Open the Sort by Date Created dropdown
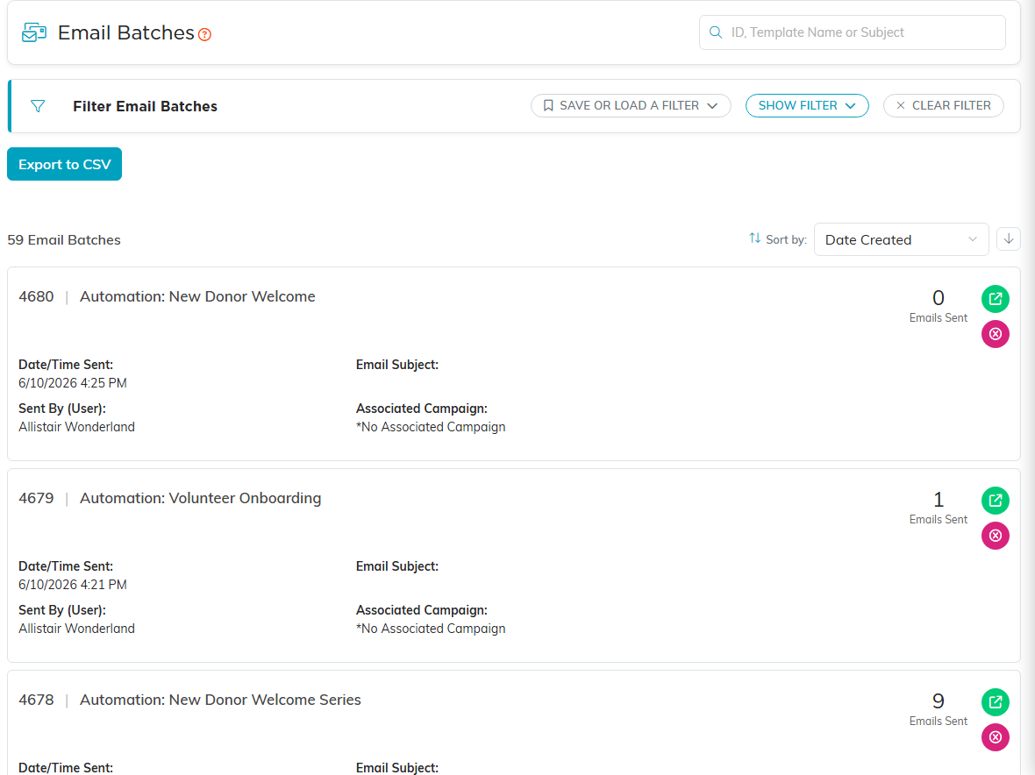 click(901, 239)
